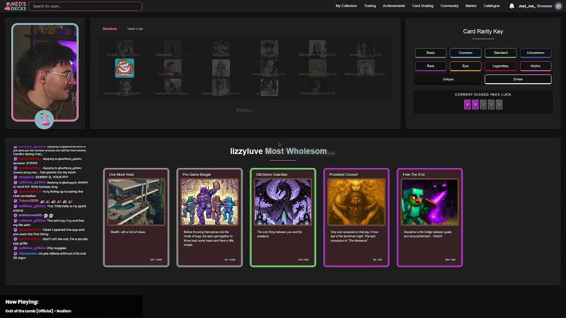Click the second purple pack luck card
Screen dimensions: 566x318
coord(475,105)
